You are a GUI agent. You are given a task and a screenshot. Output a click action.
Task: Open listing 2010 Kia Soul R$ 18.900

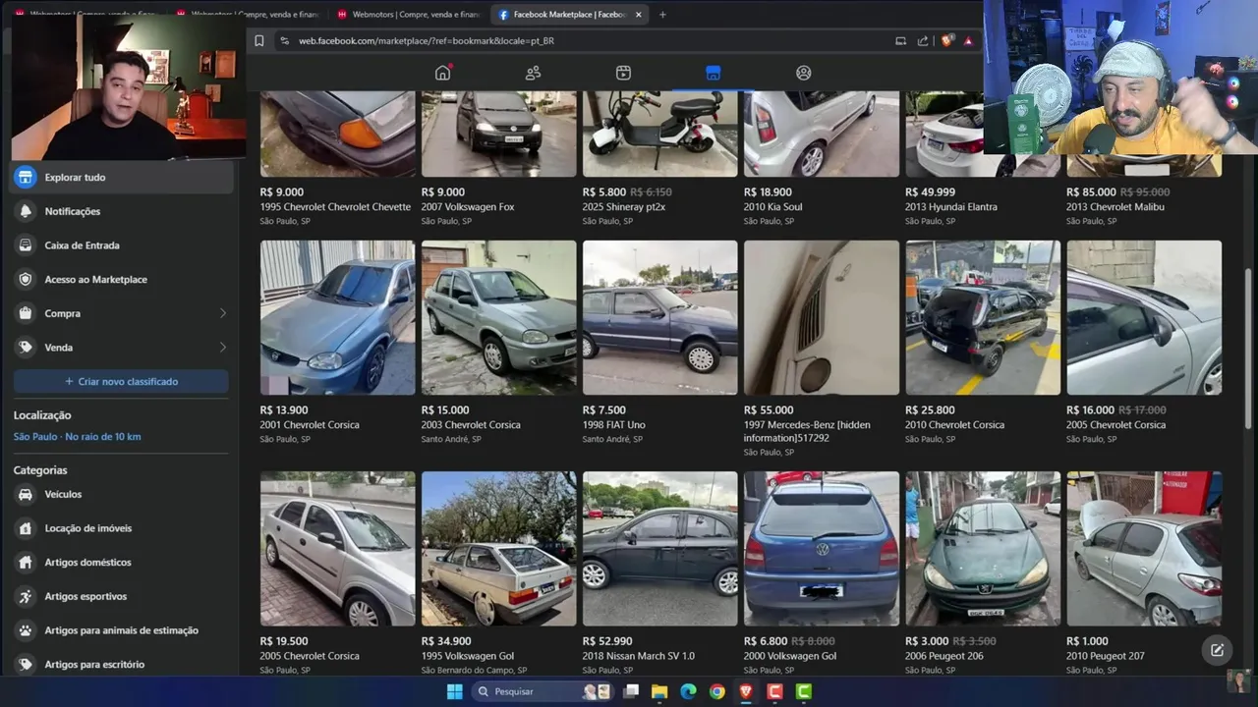point(821,159)
